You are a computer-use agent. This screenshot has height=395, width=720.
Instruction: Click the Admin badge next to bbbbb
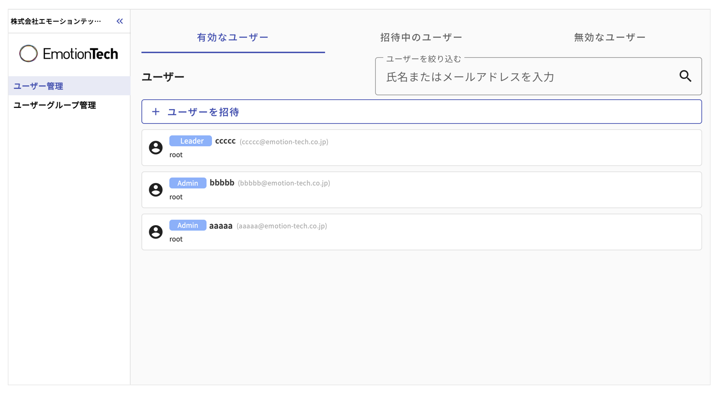click(x=188, y=183)
